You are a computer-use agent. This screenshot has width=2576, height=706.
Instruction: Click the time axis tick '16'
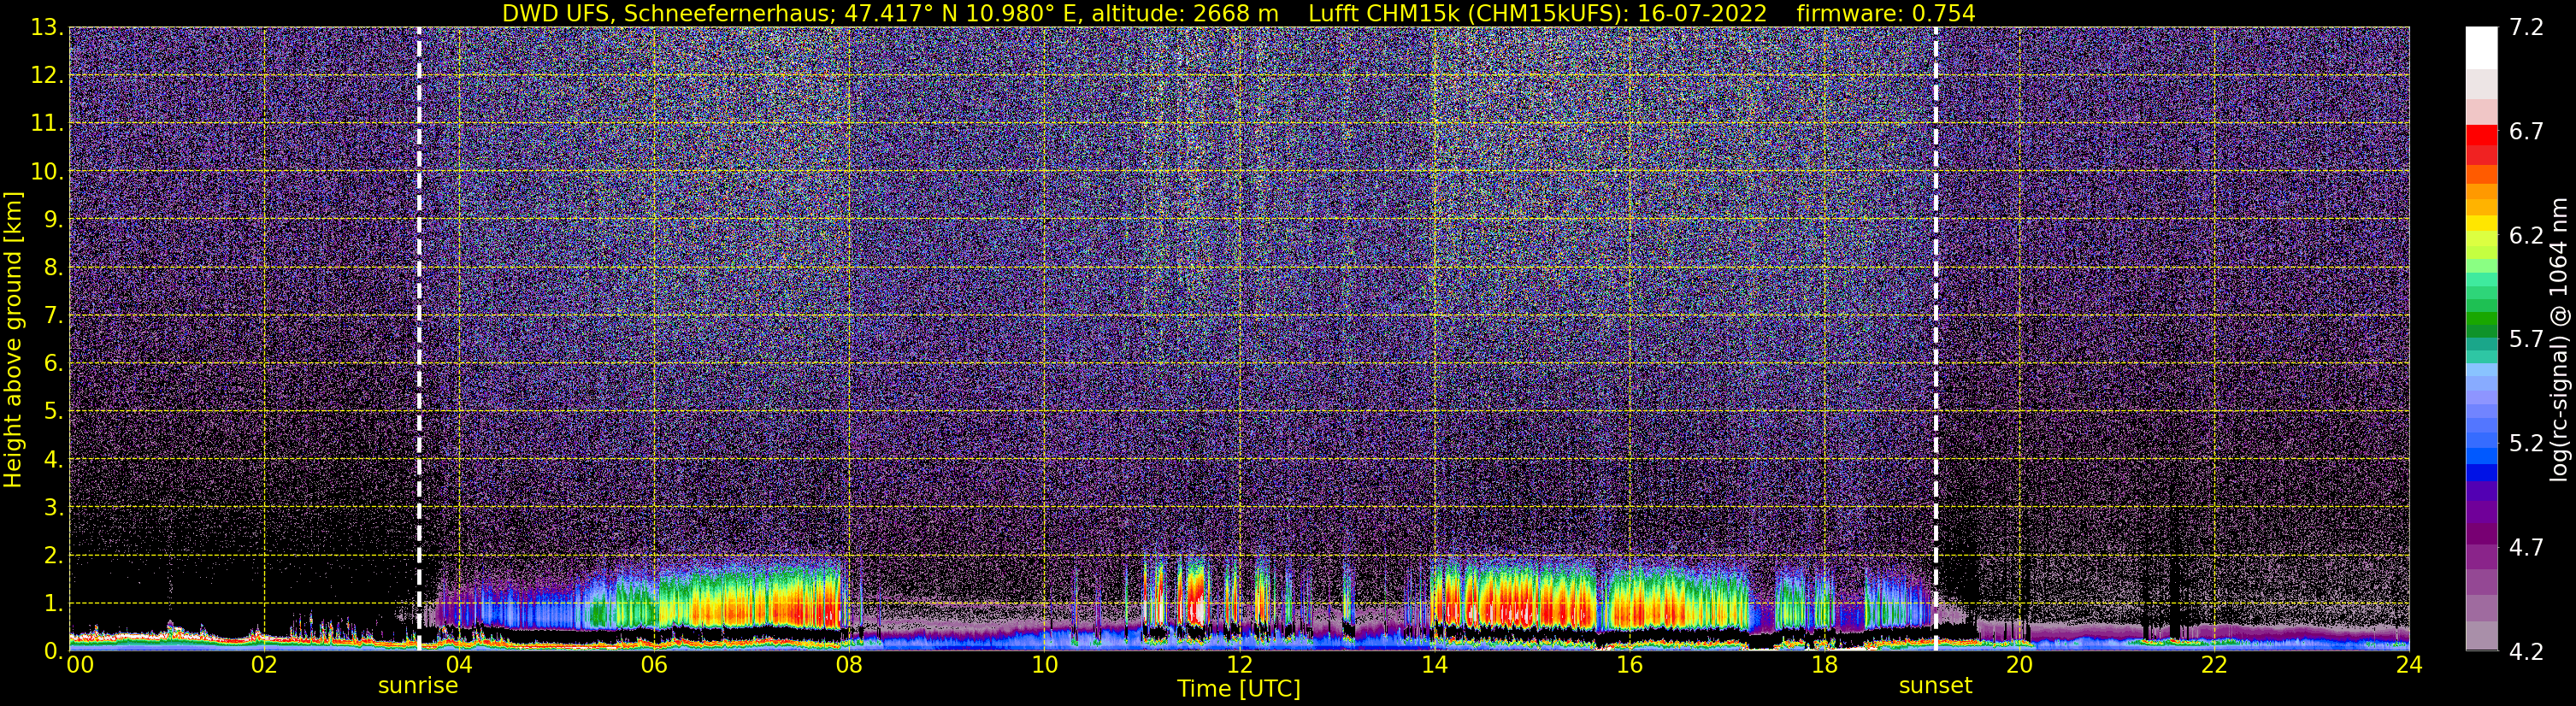click(1629, 666)
